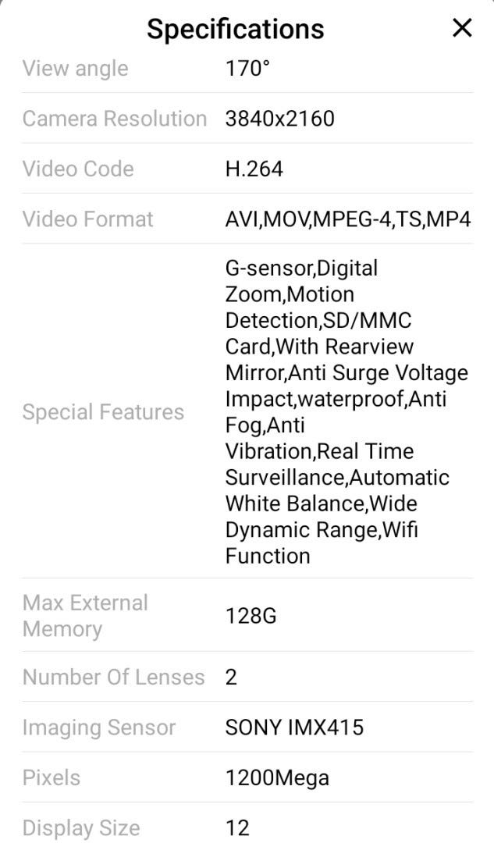Click the 128G memory value
The height and width of the screenshot is (843, 494).
251,616
